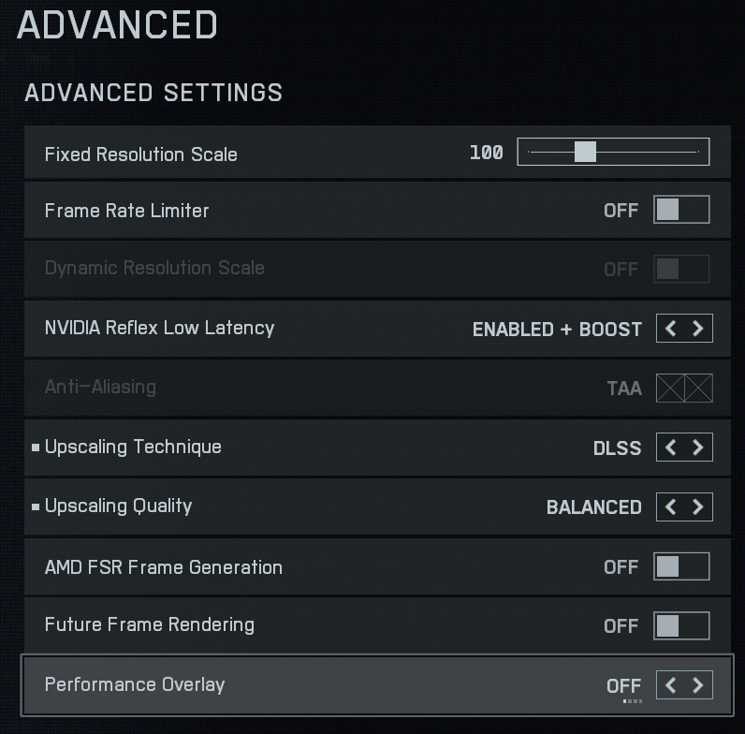Select next Upscaling Quality option arrow
745x734 pixels.
pyautogui.click(x=698, y=506)
